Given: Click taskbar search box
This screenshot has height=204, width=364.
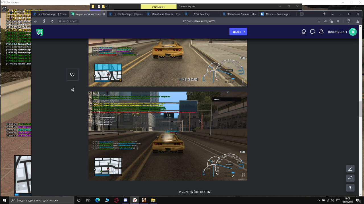Looking at the screenshot, I should (42, 200).
